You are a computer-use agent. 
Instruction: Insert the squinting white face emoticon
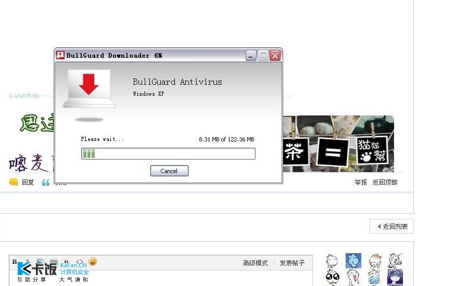pos(332,261)
